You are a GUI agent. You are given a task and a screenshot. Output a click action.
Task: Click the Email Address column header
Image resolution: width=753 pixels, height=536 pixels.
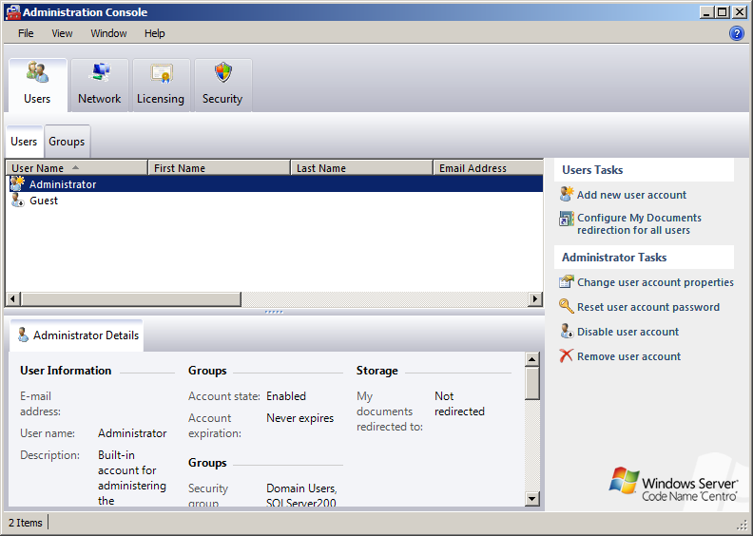click(488, 168)
